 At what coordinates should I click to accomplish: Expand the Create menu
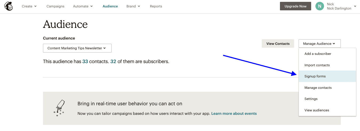coord(29,6)
